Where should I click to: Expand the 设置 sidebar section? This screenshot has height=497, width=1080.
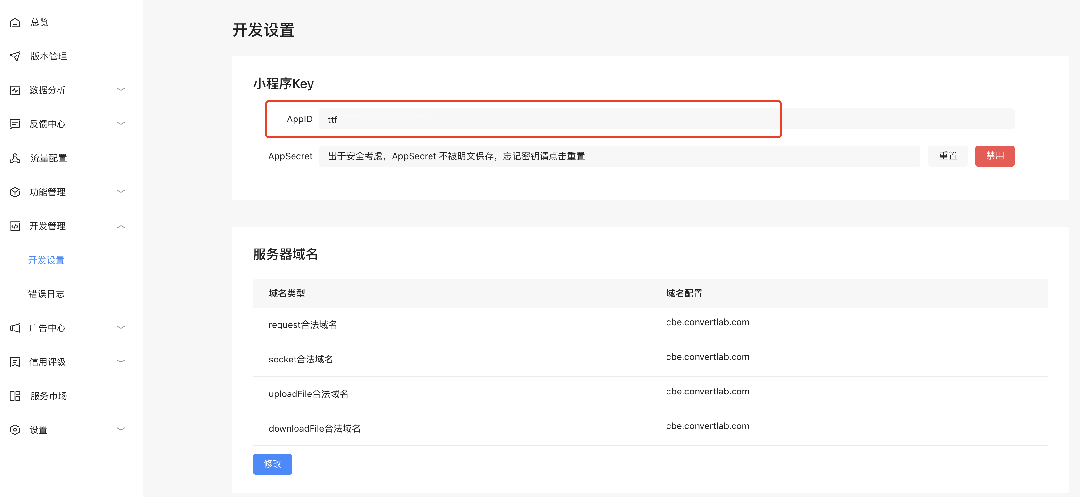pos(121,429)
